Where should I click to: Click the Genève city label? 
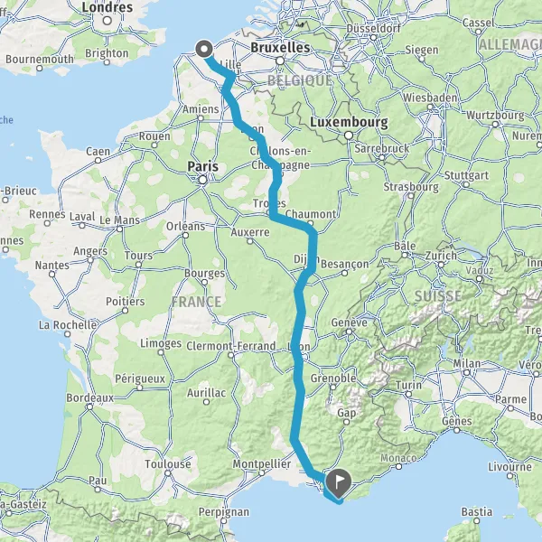(349, 322)
